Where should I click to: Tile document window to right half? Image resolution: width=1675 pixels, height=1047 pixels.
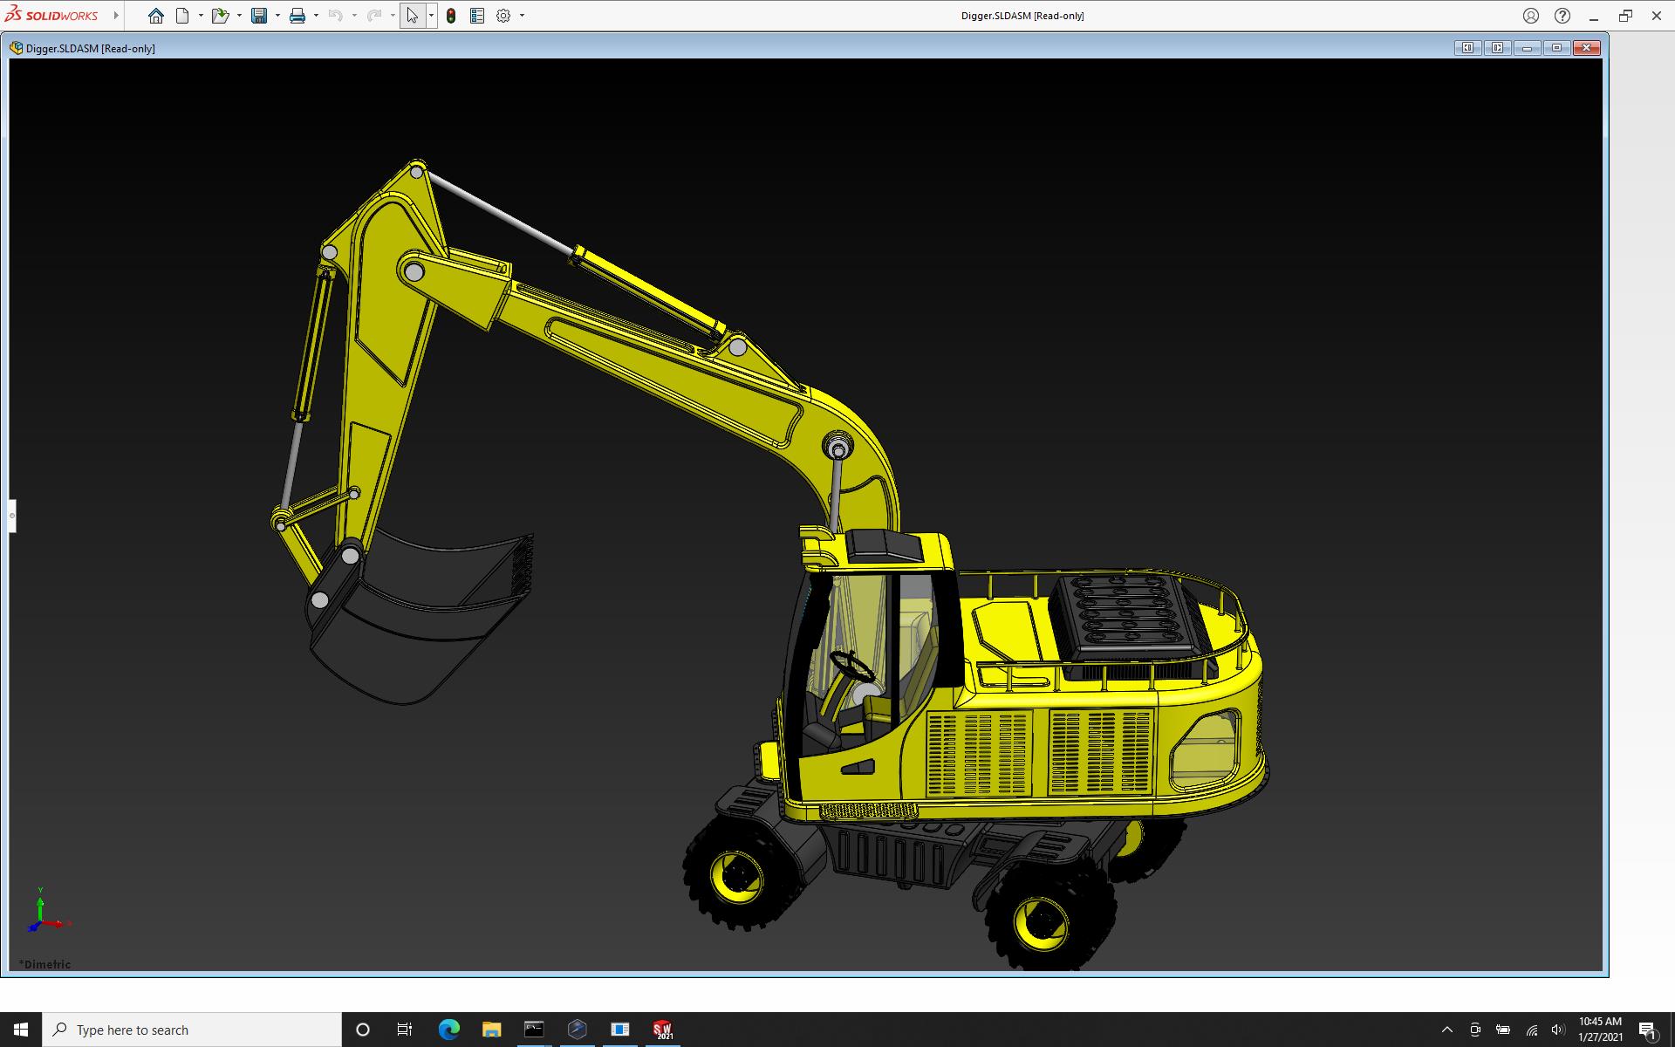click(x=1497, y=48)
